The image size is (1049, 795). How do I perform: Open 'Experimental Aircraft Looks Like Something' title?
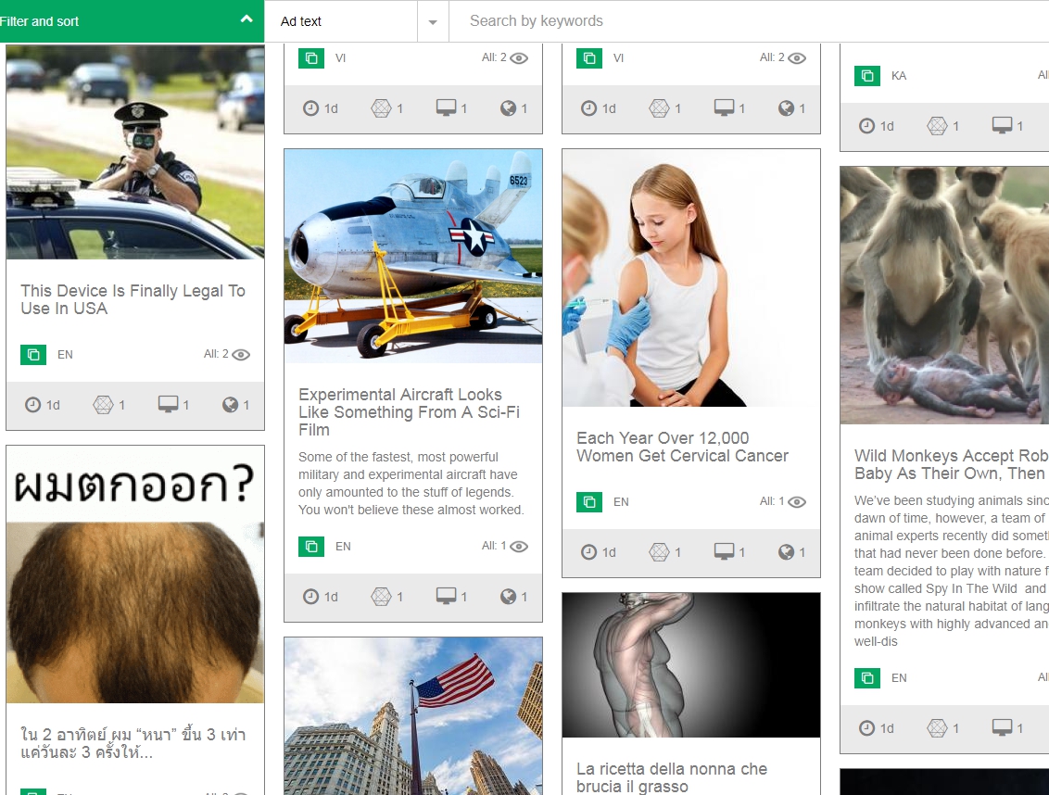point(409,412)
